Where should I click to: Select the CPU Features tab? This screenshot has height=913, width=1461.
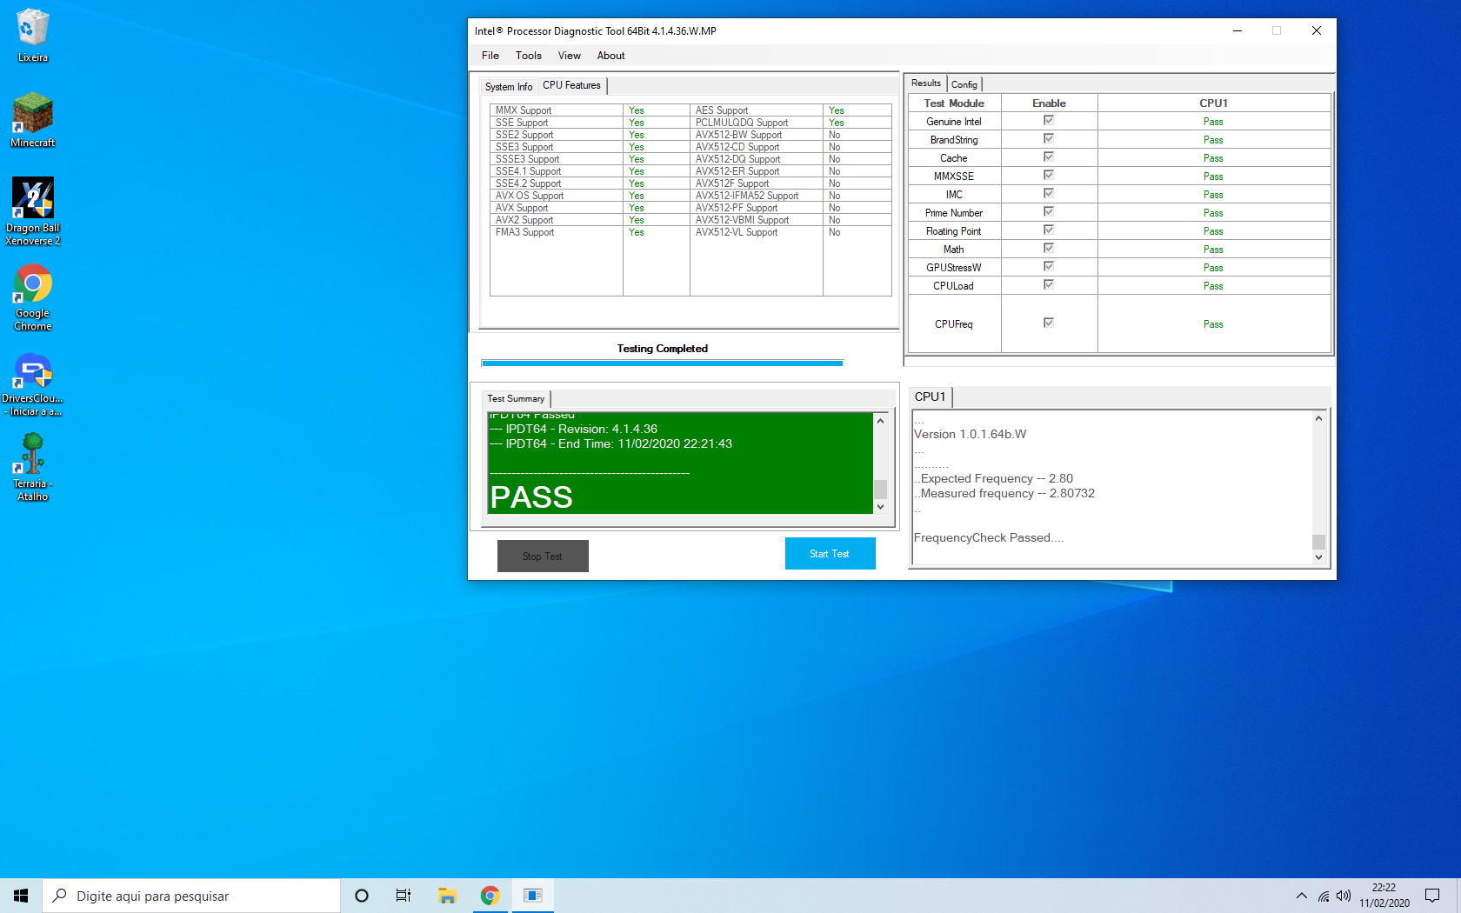(x=571, y=85)
